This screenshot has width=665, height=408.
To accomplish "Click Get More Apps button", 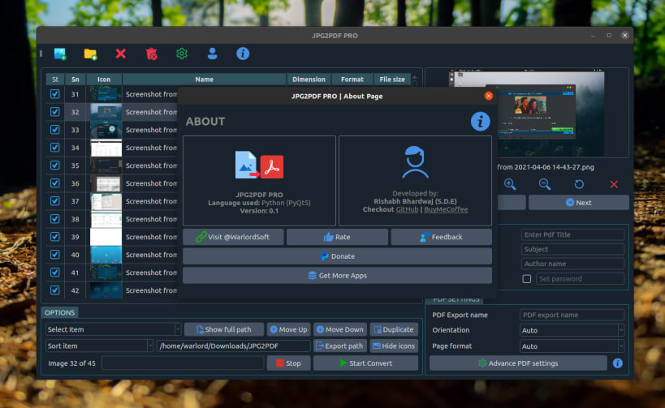I will pyautogui.click(x=337, y=276).
